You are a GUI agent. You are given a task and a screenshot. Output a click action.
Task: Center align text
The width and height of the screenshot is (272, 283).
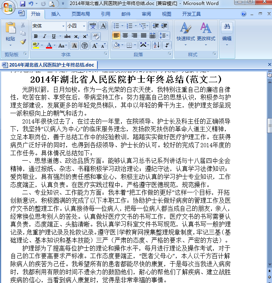[x=125, y=35]
